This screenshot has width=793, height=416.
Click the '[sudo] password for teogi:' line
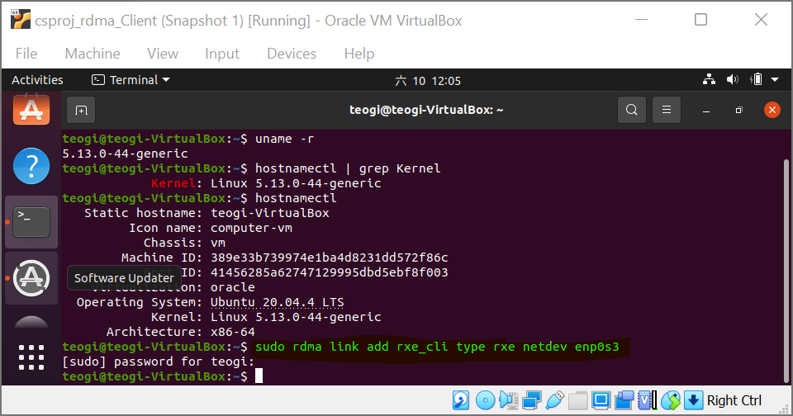tap(158, 362)
